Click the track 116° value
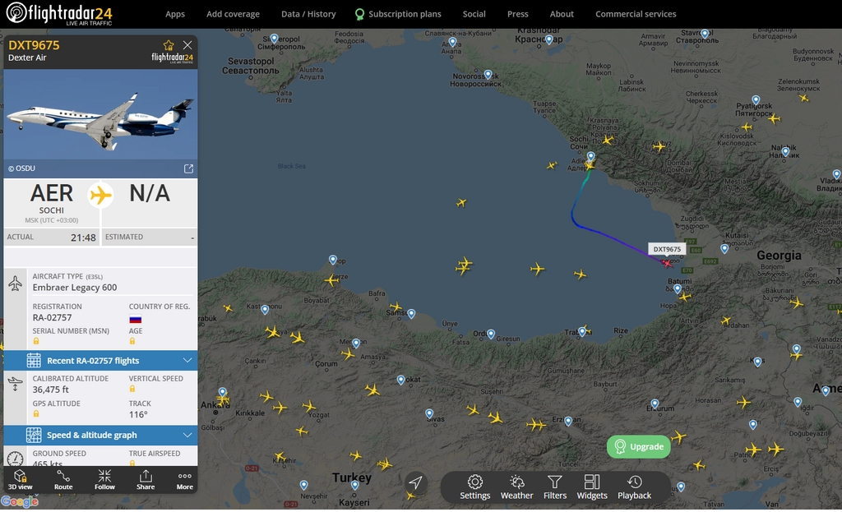Image resolution: width=842 pixels, height=512 pixels. click(x=138, y=414)
